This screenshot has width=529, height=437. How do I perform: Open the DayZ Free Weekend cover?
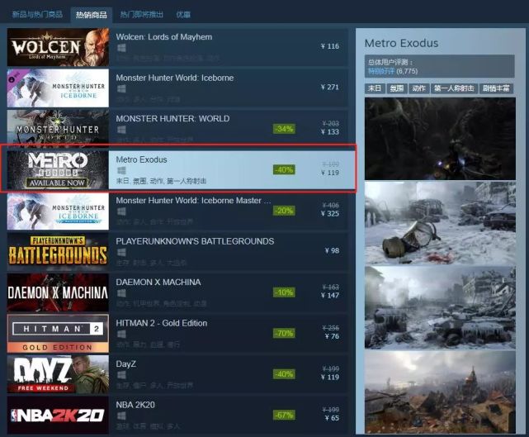(58, 374)
